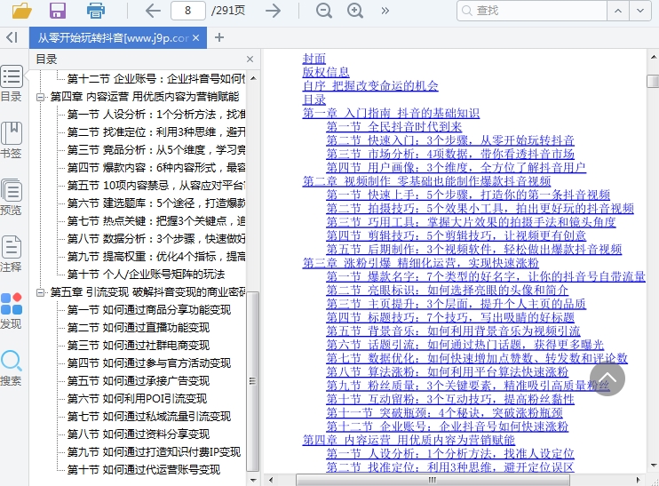659x486 pixels.
Task: Click the 查找 search input field
Action: (x=532, y=11)
